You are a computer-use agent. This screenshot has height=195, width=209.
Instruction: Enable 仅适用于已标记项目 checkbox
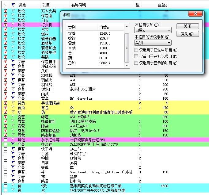pyautogui.click(x=136, y=56)
